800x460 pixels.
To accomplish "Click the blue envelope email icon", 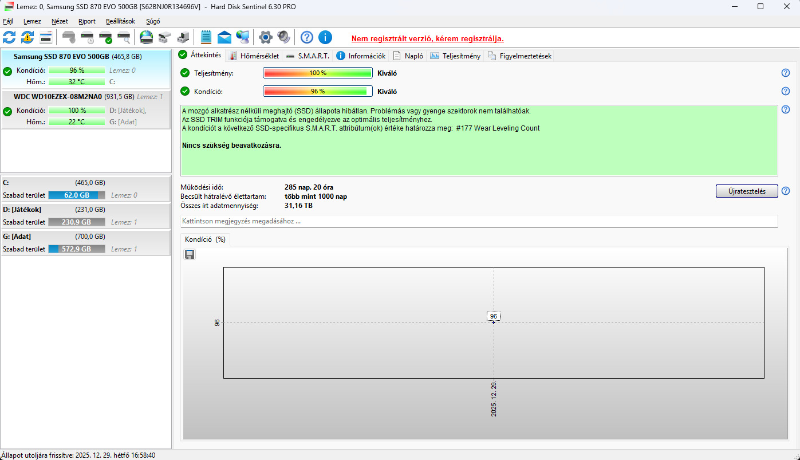I will point(224,38).
